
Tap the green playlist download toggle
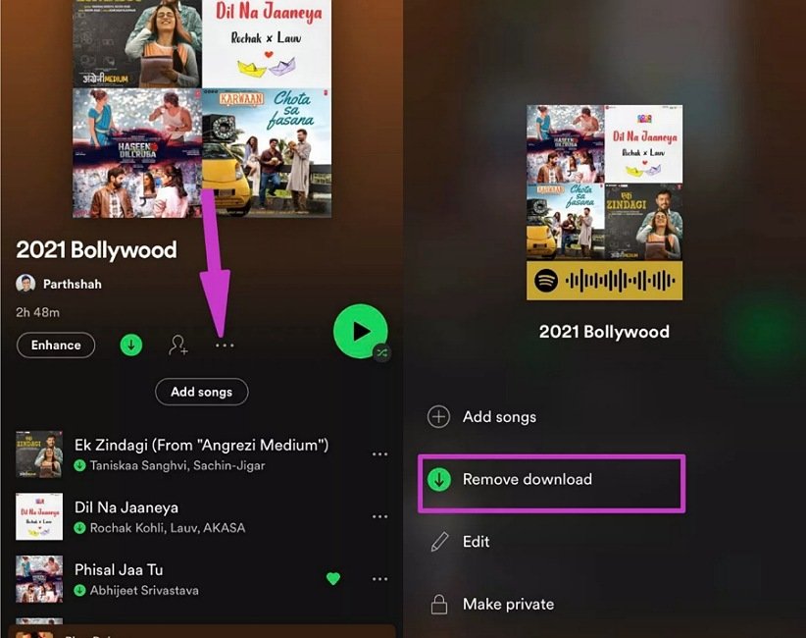point(130,346)
